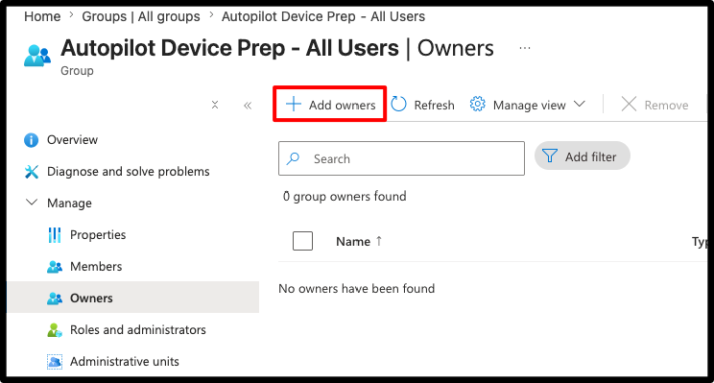
Task: Click the Remove X icon
Action: coord(629,105)
